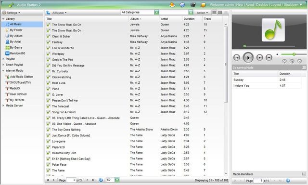Skip to next track

(259, 58)
